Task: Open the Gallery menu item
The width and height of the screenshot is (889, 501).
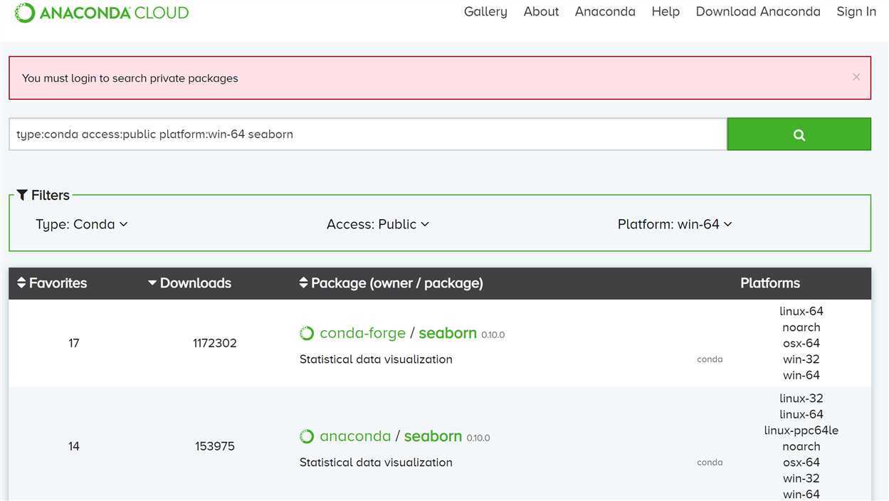Action: point(485,11)
